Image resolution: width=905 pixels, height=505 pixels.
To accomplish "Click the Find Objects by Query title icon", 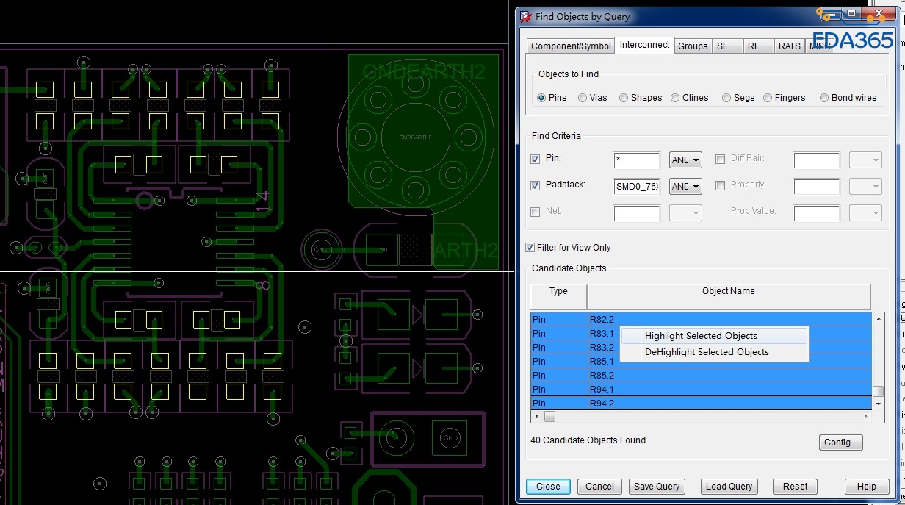I will pyautogui.click(x=525, y=16).
